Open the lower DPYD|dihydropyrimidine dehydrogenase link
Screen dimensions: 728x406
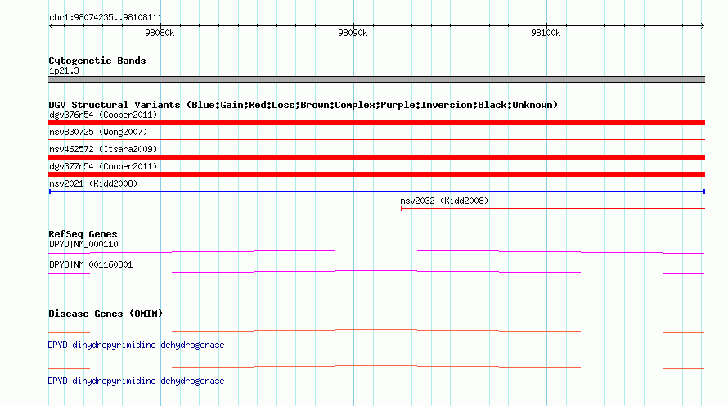click(x=136, y=381)
